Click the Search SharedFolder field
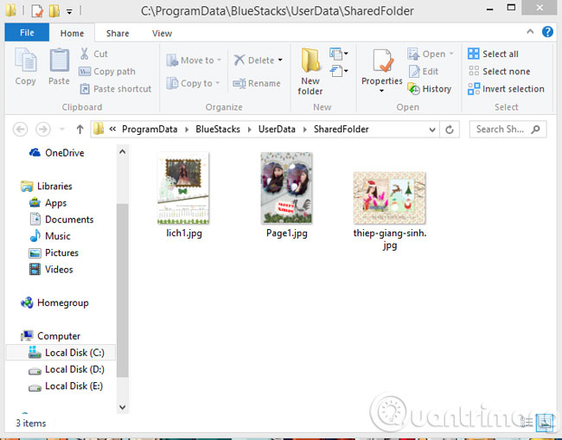Image resolution: width=562 pixels, height=440 pixels. (x=508, y=129)
